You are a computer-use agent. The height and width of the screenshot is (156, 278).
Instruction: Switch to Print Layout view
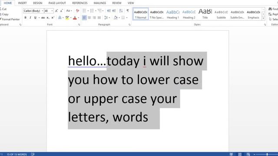point(240,154)
